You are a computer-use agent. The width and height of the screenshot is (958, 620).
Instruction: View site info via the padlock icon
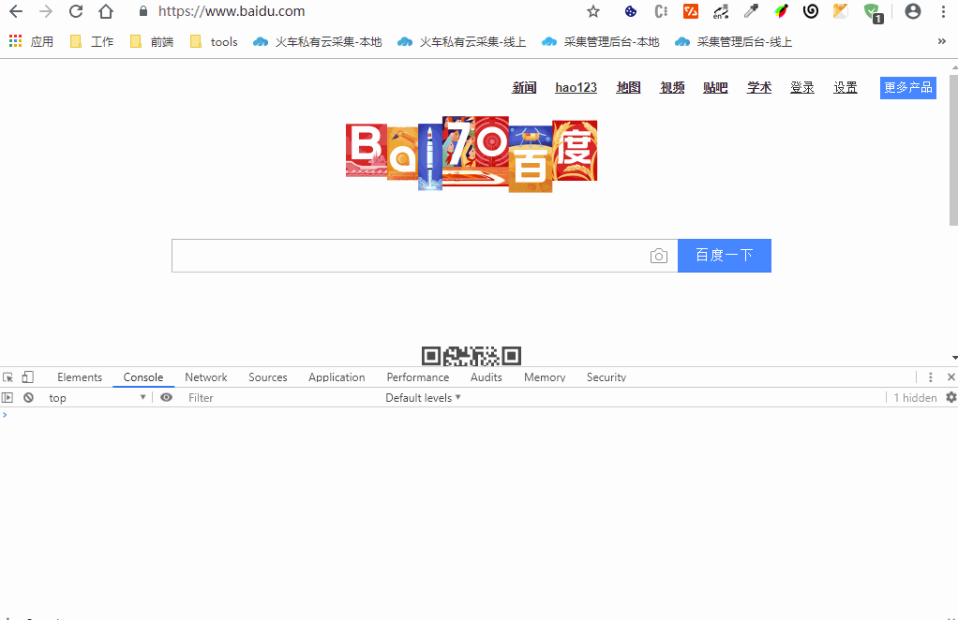143,11
